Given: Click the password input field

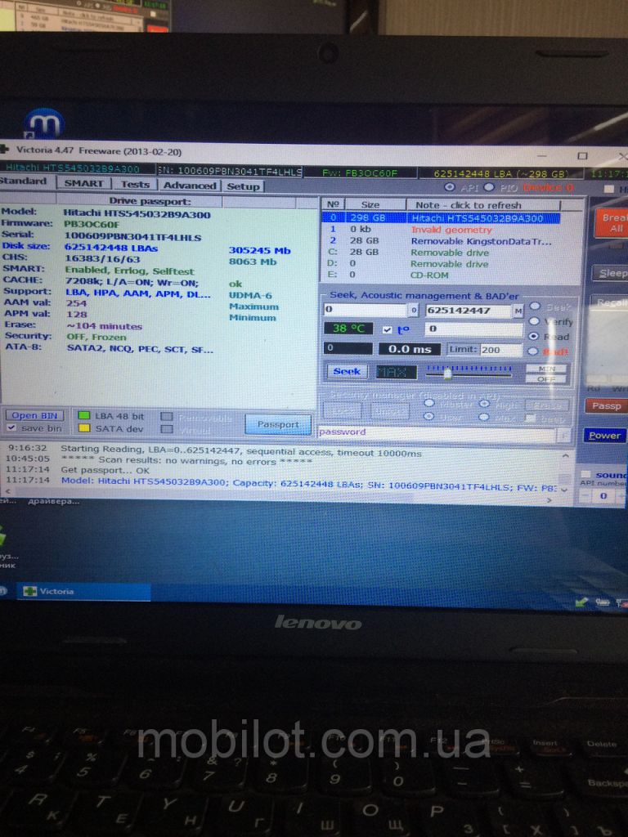Looking at the screenshot, I should [437, 433].
